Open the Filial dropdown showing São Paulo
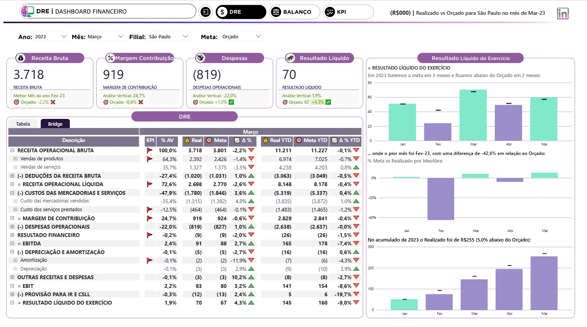 coord(168,36)
